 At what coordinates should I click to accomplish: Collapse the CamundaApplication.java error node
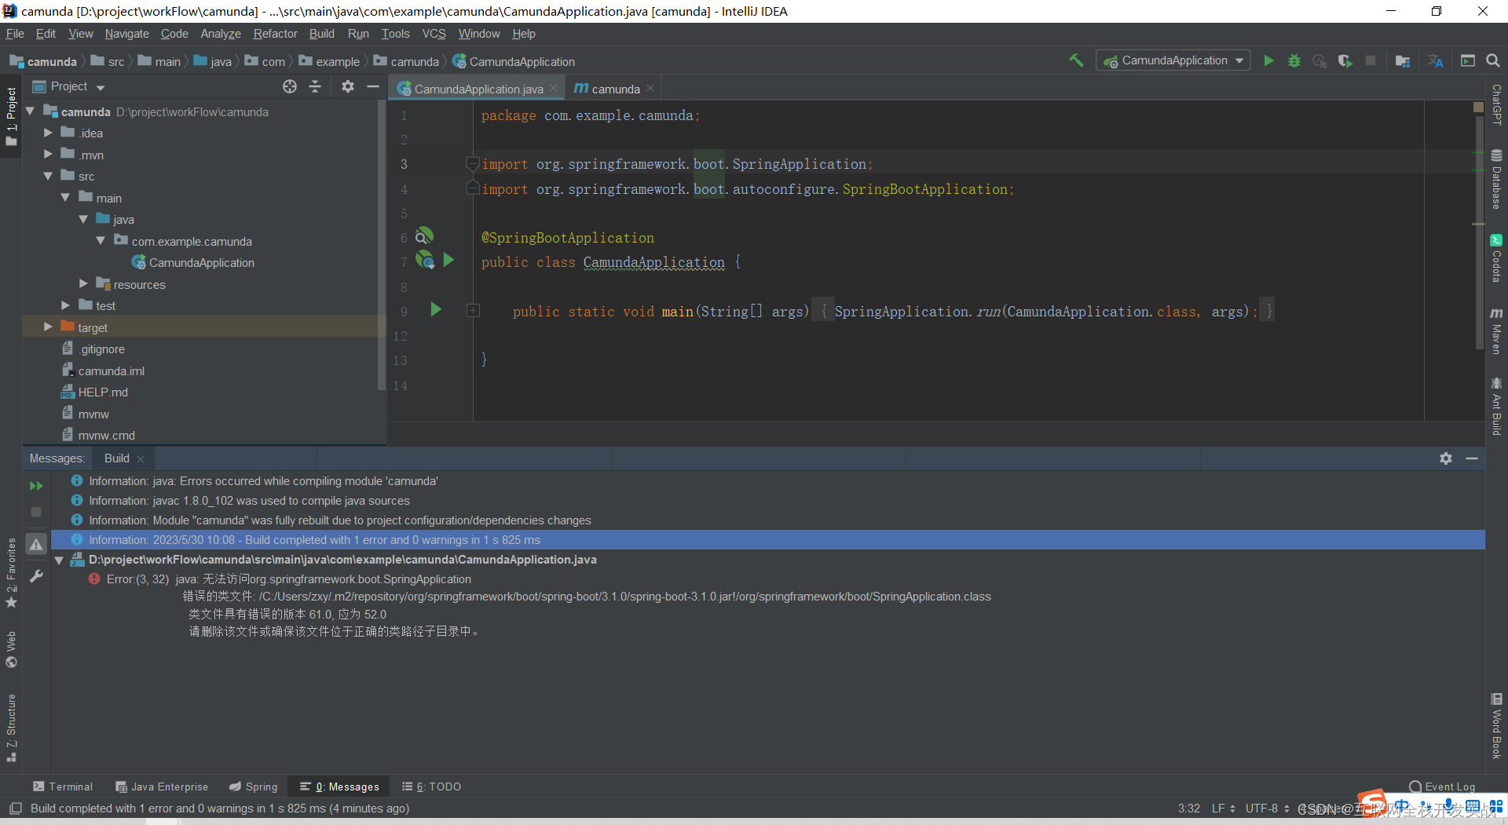[59, 560]
